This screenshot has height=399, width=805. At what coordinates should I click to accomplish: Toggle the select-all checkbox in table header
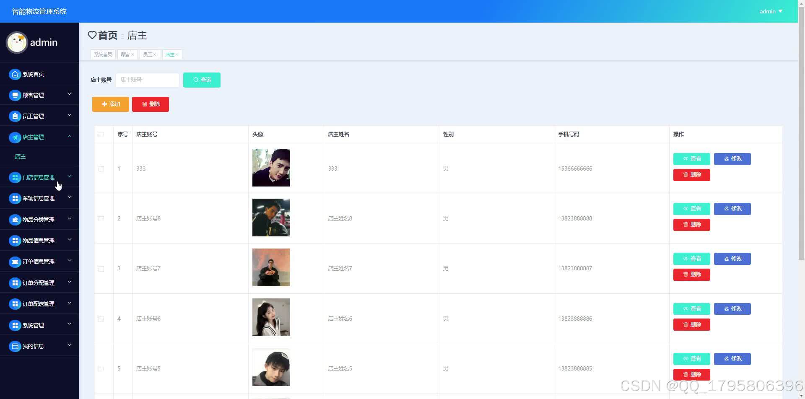click(x=101, y=135)
